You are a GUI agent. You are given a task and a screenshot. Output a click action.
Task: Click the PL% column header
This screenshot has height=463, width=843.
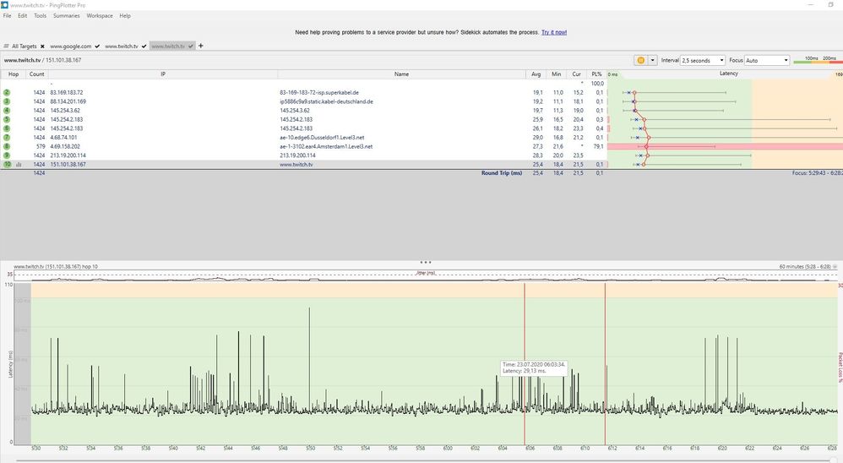pos(598,74)
